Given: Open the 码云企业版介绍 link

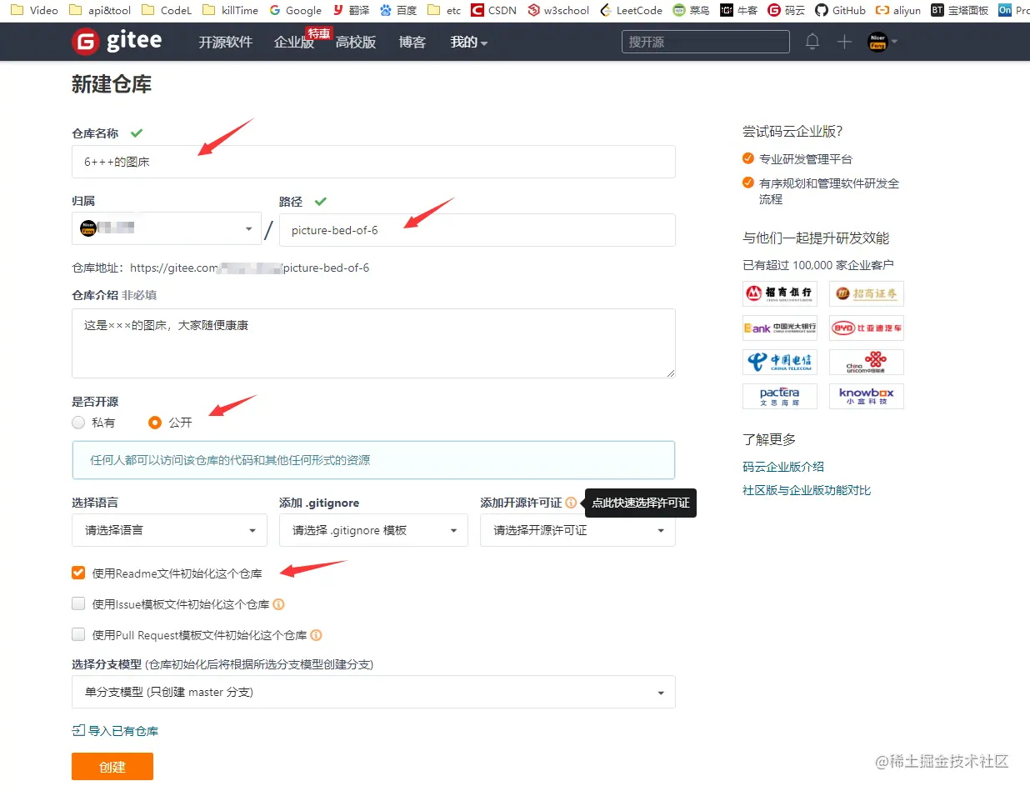Looking at the screenshot, I should point(783,467).
